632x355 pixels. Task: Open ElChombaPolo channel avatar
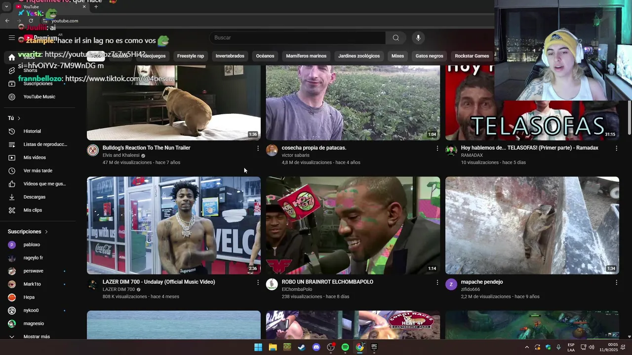(272, 284)
